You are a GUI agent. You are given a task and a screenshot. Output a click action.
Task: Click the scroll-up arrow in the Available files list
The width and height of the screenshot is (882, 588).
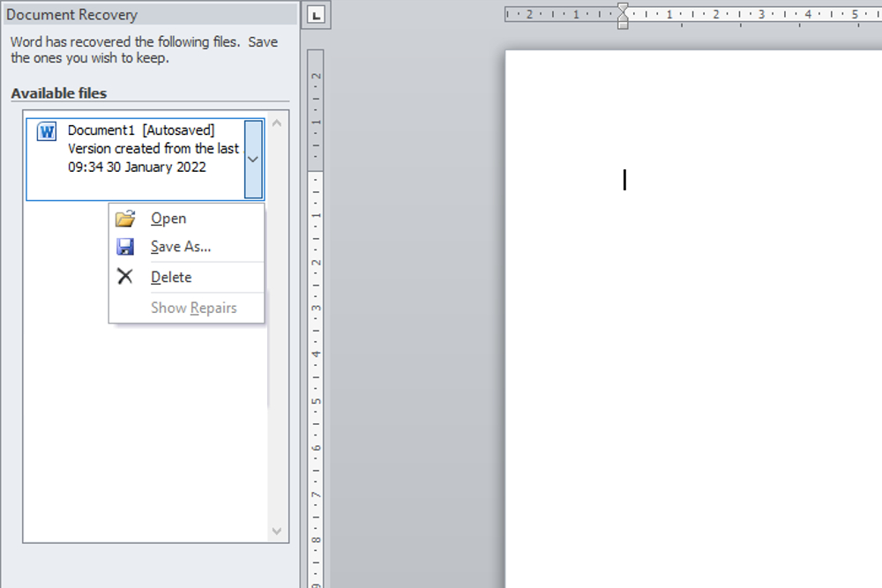[x=277, y=123]
